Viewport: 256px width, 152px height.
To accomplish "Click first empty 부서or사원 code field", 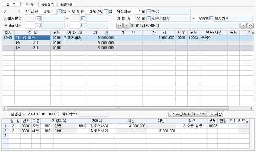I will pos(30,26).
